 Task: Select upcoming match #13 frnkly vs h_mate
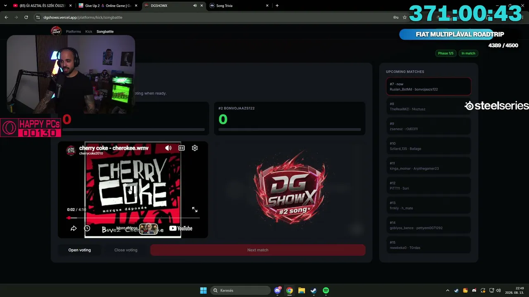coord(429,205)
